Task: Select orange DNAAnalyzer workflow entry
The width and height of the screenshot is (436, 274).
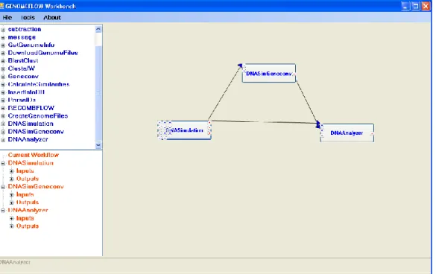Action: point(28,211)
